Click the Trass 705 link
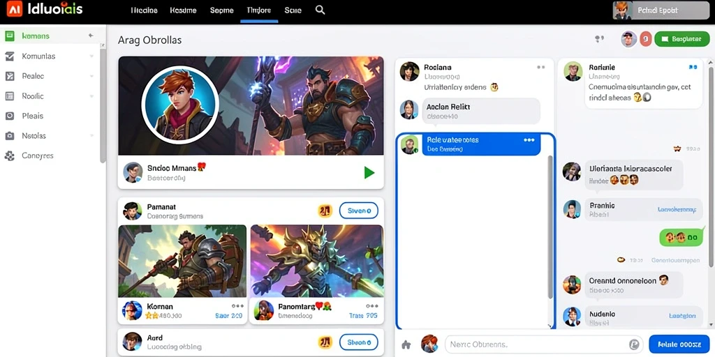Image resolution: width=715 pixels, height=357 pixels. tap(363, 316)
